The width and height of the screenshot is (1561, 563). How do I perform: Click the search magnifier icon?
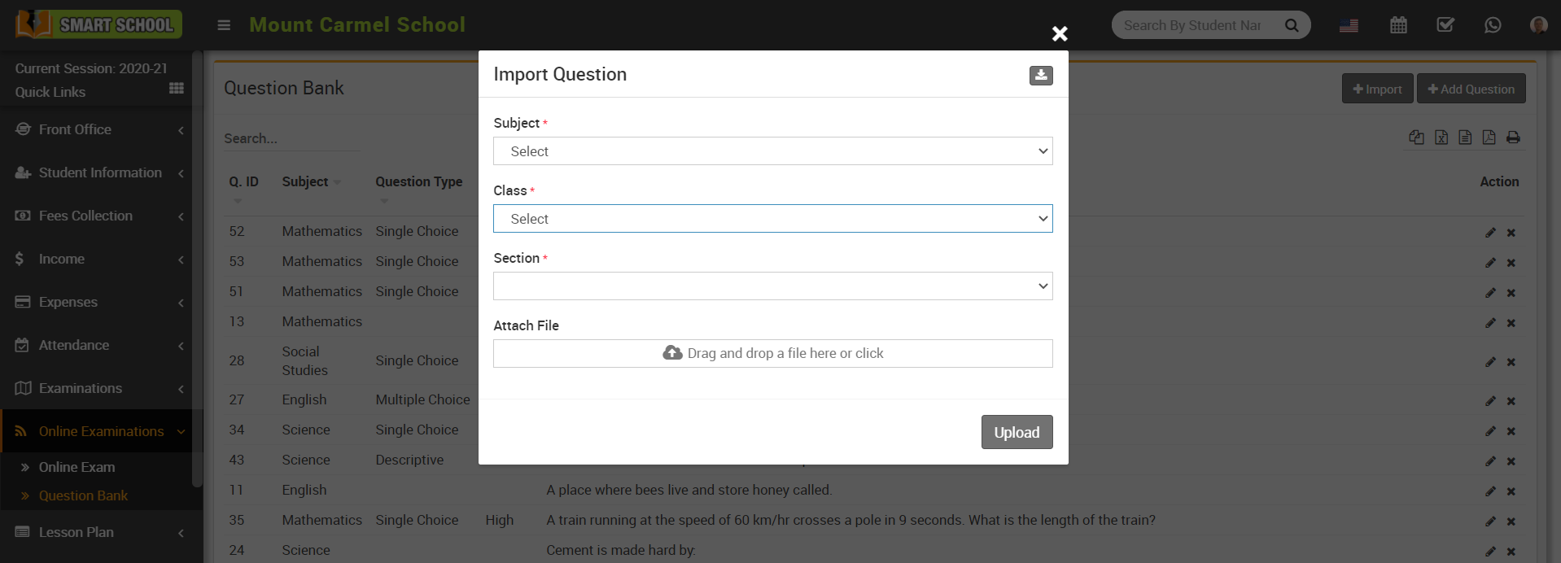1292,25
